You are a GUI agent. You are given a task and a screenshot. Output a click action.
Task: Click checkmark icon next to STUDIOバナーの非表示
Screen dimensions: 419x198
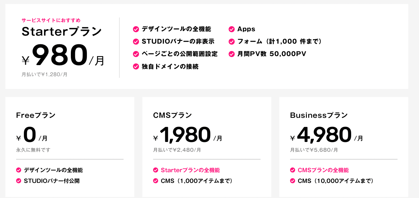[x=136, y=42]
